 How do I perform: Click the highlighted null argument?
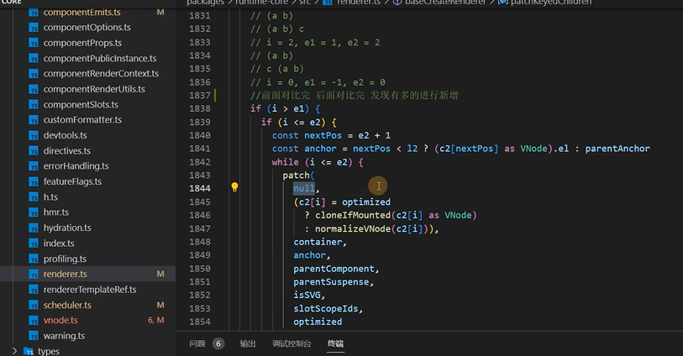point(304,188)
